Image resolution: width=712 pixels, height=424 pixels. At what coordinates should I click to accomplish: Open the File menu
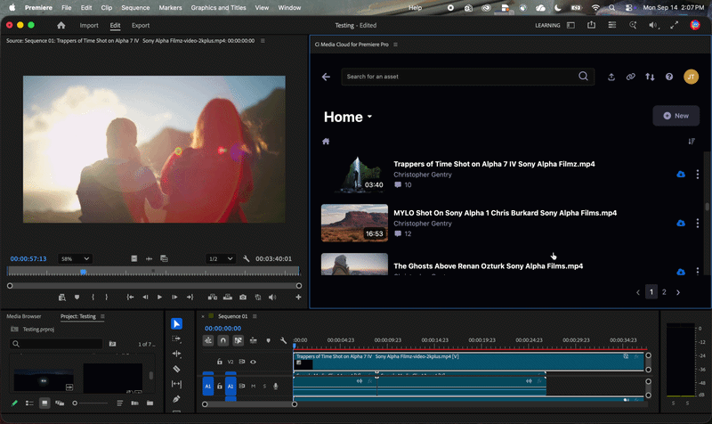coord(66,8)
